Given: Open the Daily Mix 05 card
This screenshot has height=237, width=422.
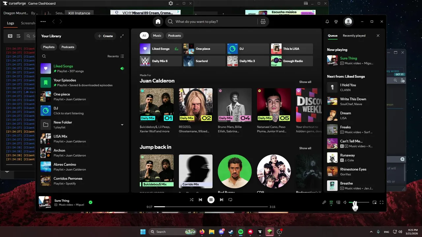Looking at the screenshot, I should (x=274, y=111).
